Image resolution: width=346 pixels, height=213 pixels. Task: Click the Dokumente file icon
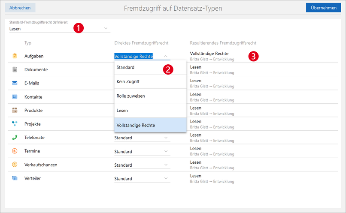15,69
